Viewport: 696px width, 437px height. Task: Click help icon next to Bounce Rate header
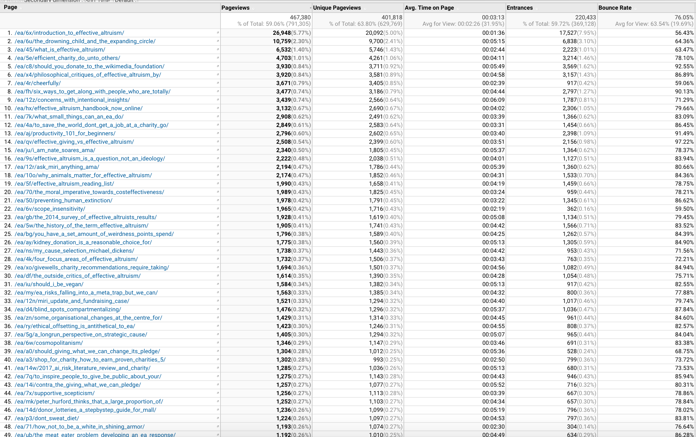tap(635, 8)
